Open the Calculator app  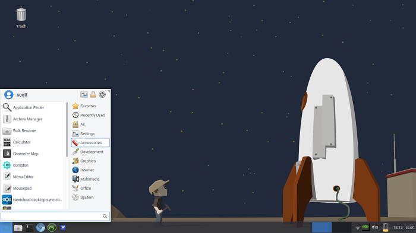point(33,142)
